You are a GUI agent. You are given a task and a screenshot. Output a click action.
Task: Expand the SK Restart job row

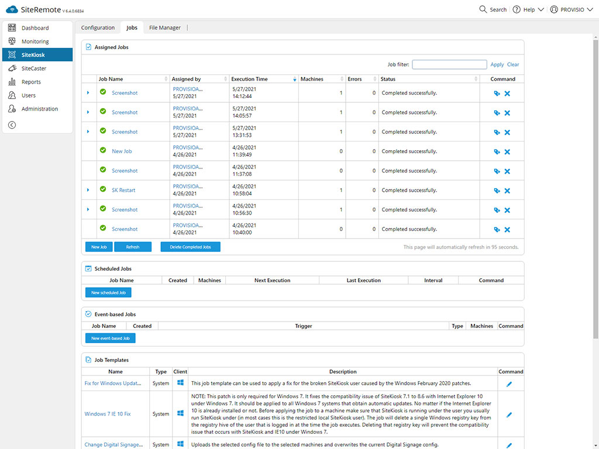[88, 190]
